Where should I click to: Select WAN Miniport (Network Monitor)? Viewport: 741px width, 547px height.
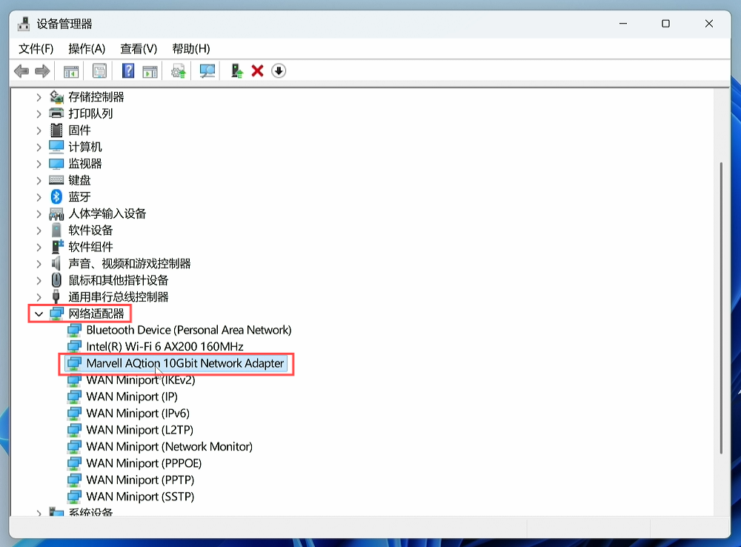(169, 446)
